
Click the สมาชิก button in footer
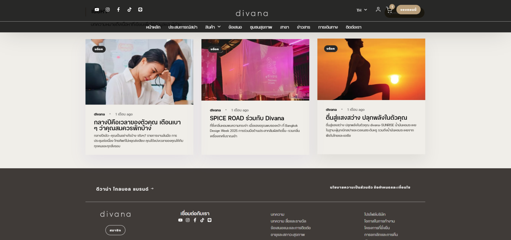pos(115,230)
